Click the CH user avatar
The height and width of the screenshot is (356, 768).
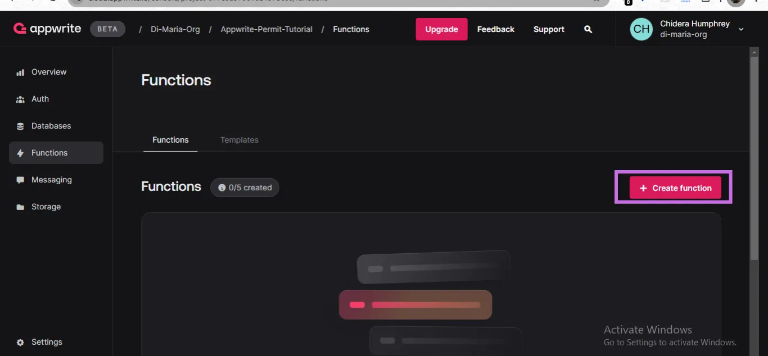(641, 29)
